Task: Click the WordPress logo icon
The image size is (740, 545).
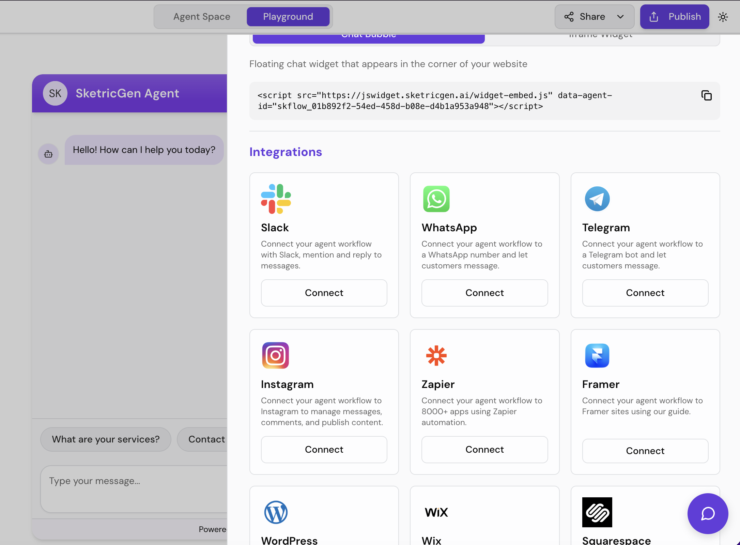Action: (x=276, y=512)
